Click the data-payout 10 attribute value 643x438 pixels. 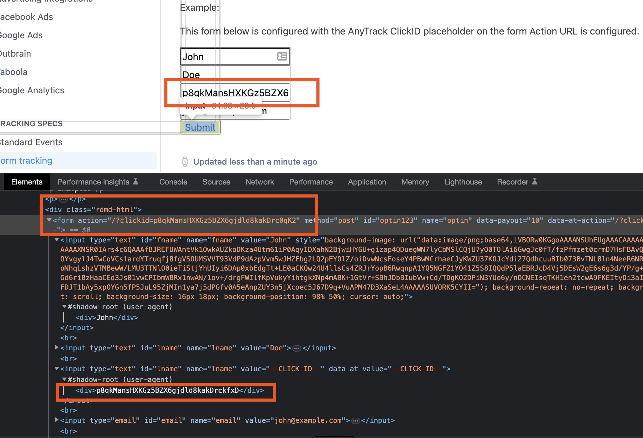(x=535, y=220)
